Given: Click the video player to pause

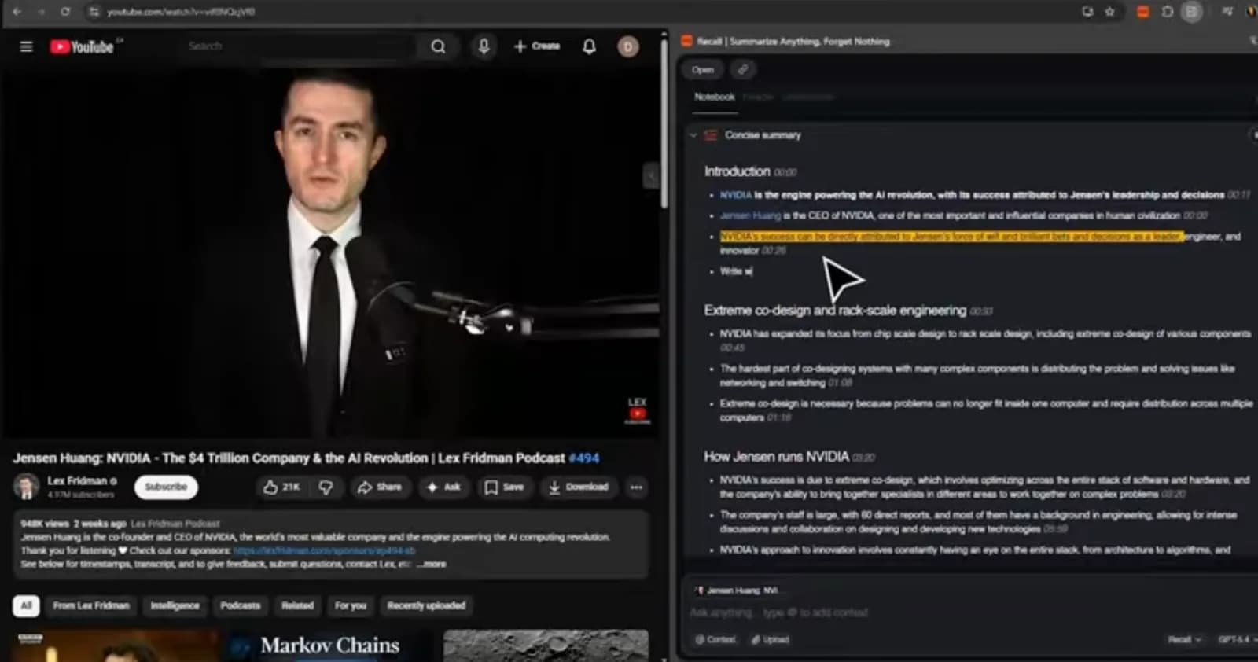Looking at the screenshot, I should [330, 252].
